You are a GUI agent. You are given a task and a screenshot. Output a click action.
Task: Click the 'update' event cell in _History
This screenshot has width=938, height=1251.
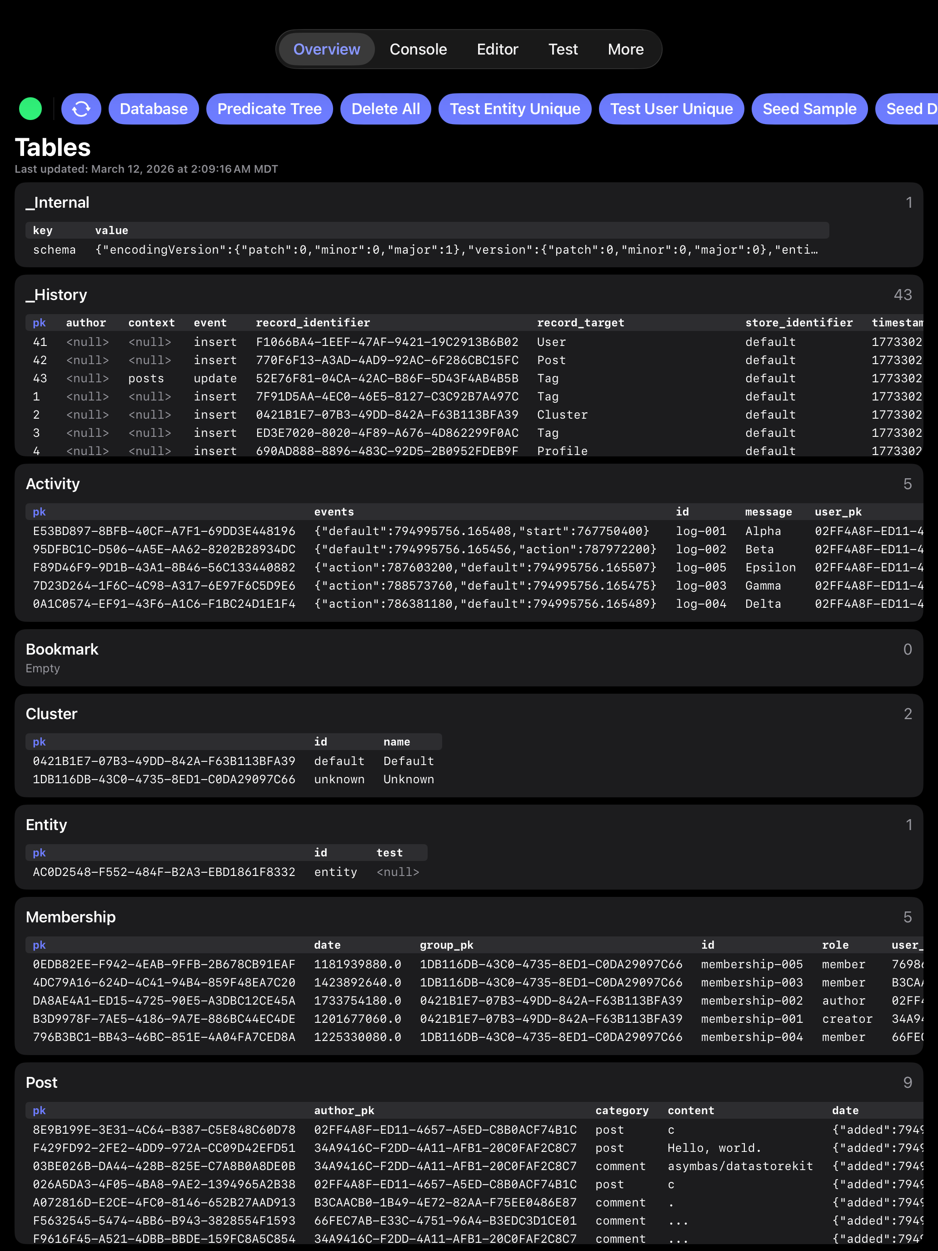click(x=215, y=378)
